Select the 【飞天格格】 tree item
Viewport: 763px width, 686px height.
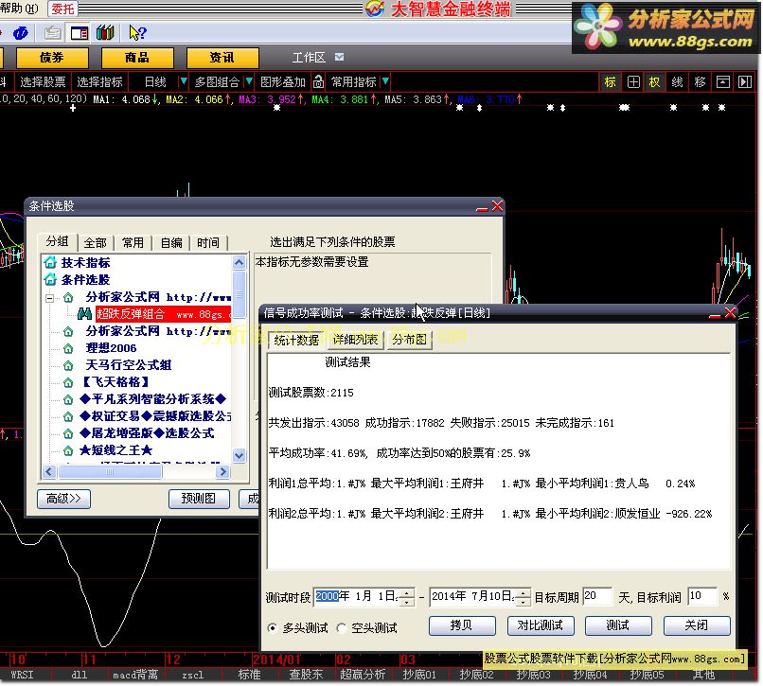115,382
